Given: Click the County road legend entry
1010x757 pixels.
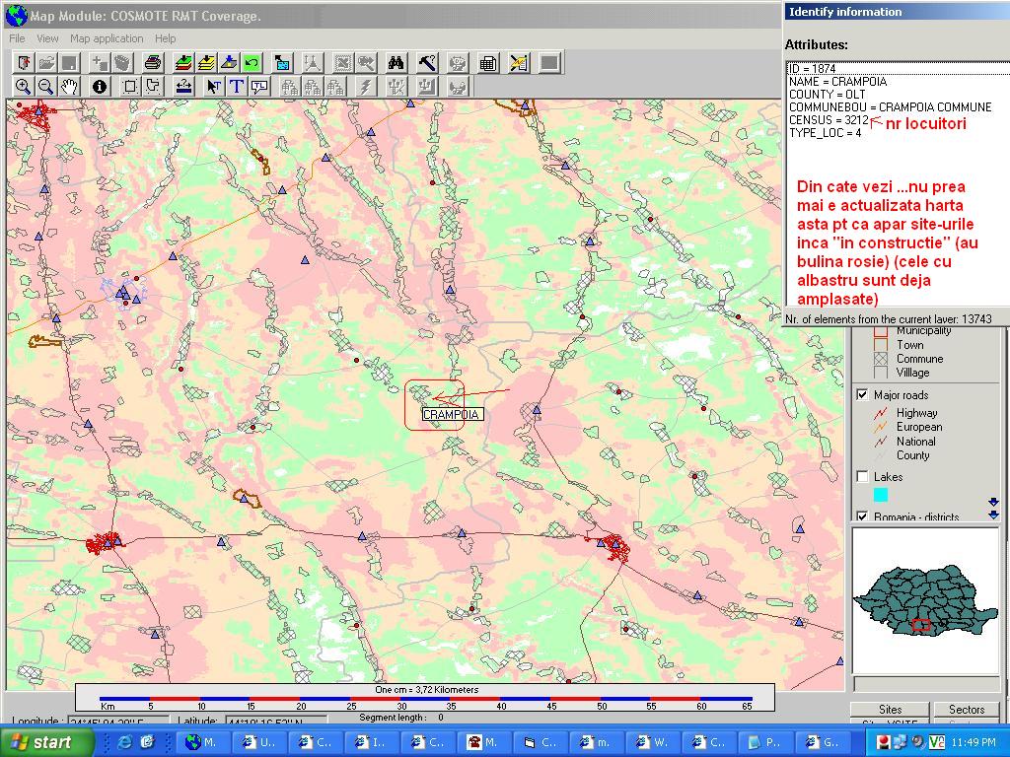Looking at the screenshot, I should click(x=912, y=455).
